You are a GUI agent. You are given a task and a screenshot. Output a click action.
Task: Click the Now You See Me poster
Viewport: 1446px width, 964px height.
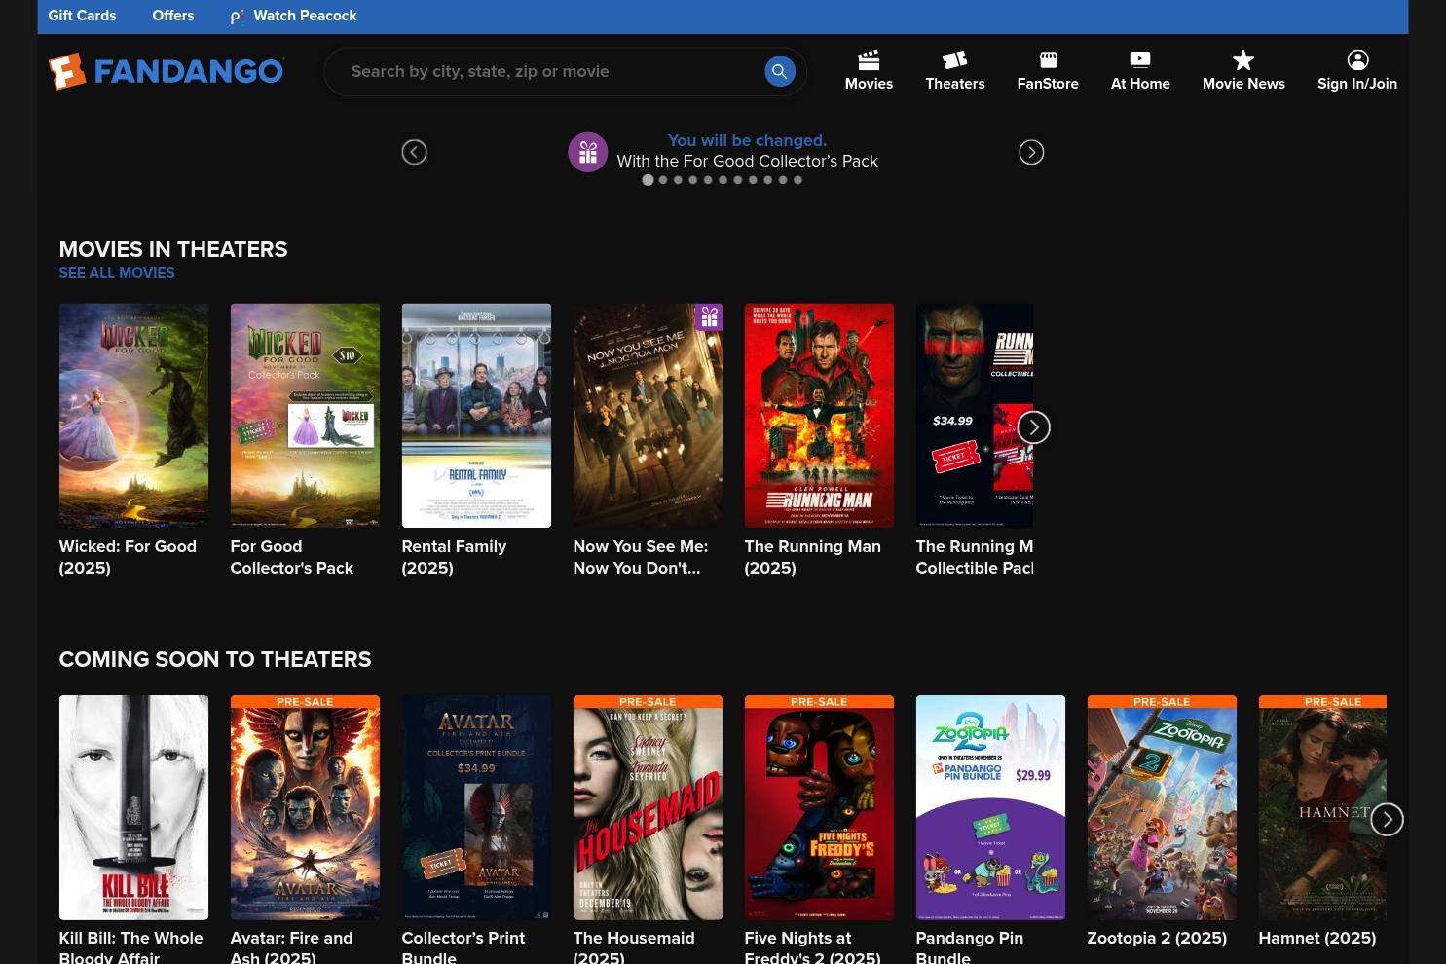[x=648, y=416]
